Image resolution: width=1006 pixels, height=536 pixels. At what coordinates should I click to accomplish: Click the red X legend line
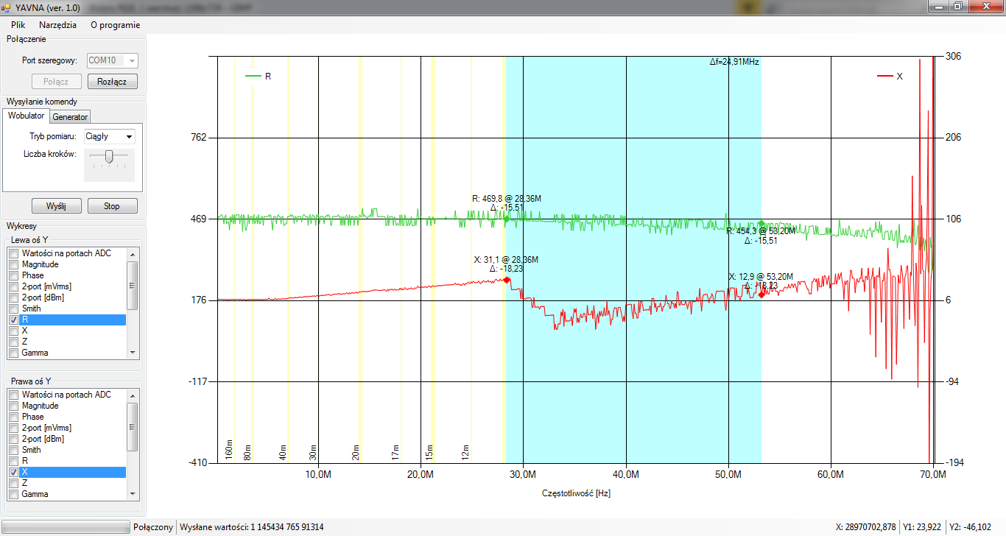[884, 76]
